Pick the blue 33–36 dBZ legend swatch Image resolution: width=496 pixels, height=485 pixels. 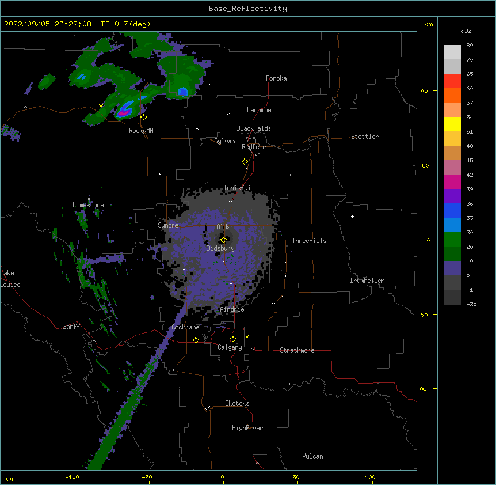(x=452, y=210)
